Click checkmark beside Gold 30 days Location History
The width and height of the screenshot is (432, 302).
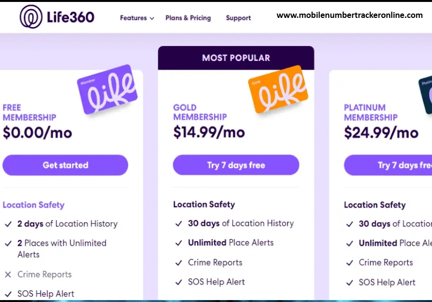178,224
